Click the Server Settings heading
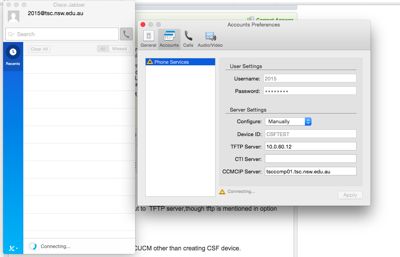 click(248, 110)
